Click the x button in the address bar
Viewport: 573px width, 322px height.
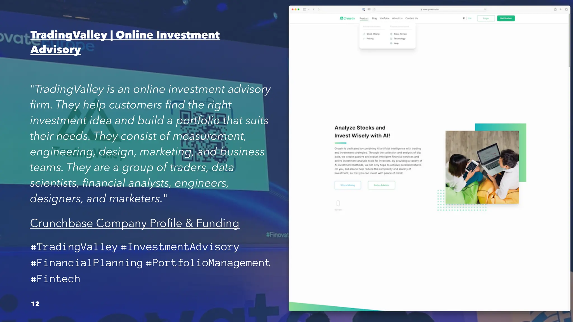tap(485, 9)
